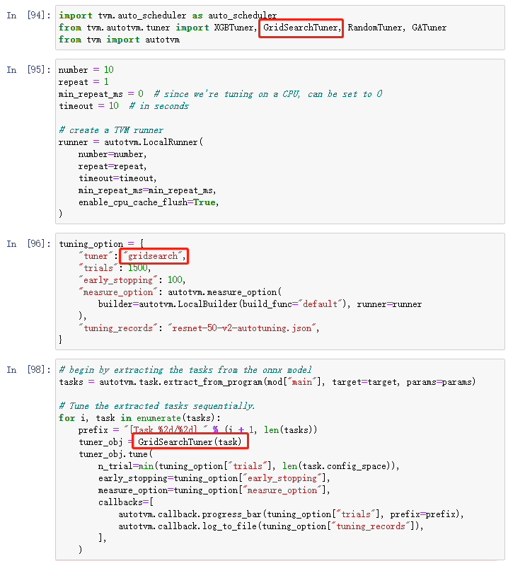Click "resnet-50-v2-autotuning.json" string
This screenshot has height=561, width=508.
[242, 328]
